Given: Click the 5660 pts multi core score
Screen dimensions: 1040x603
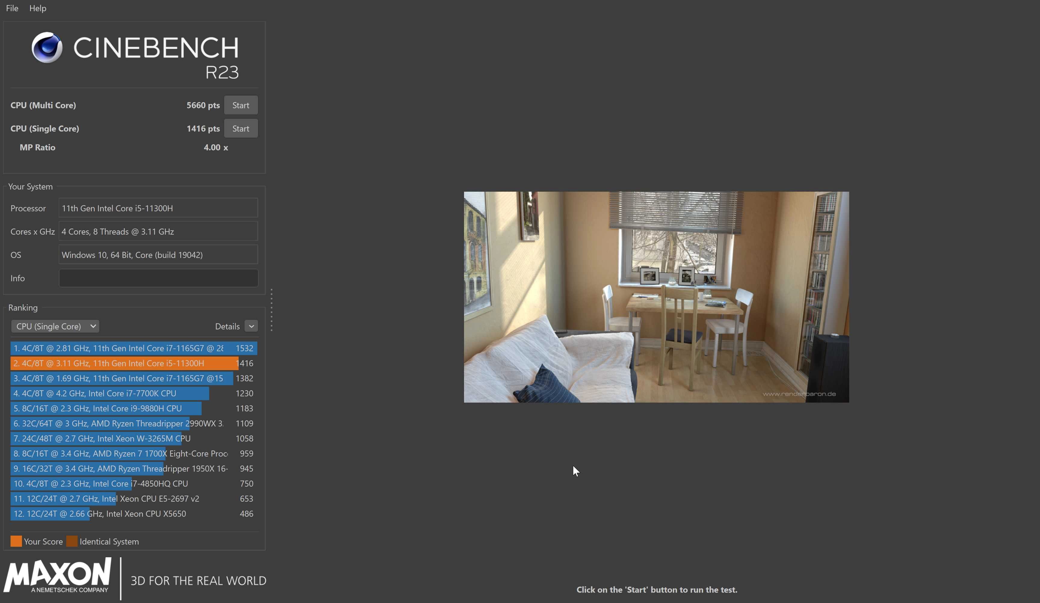Looking at the screenshot, I should [203, 105].
